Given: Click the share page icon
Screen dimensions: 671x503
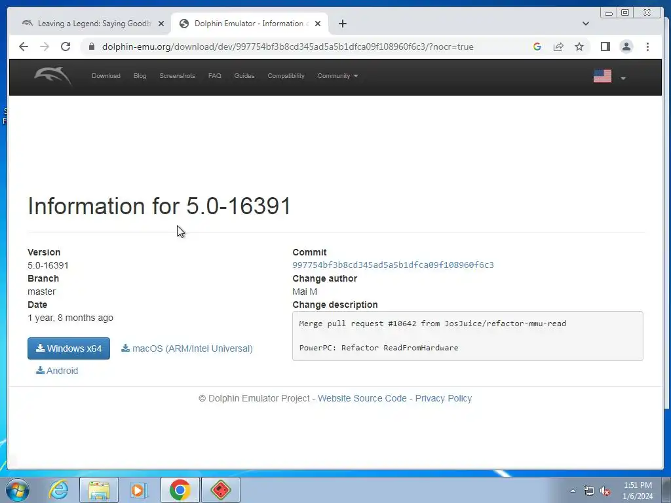Looking at the screenshot, I should point(558,47).
